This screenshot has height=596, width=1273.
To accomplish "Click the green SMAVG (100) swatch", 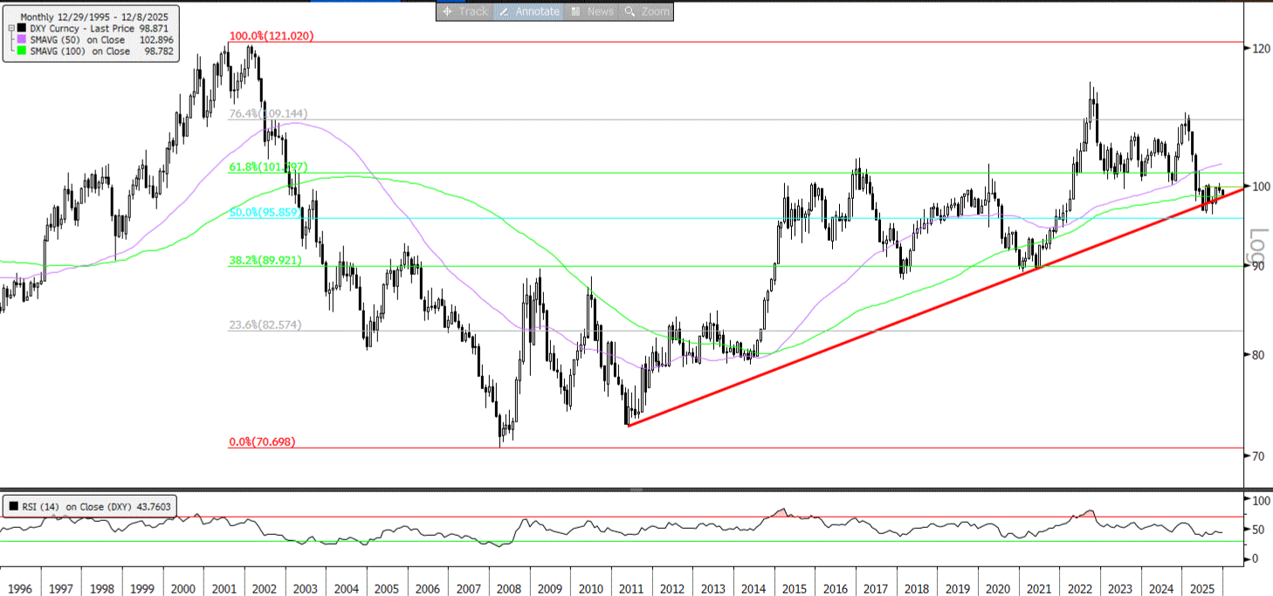I will click(x=22, y=51).
